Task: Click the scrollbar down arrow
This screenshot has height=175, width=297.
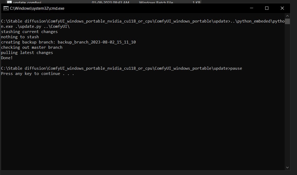Action: pyautogui.click(x=287, y=167)
